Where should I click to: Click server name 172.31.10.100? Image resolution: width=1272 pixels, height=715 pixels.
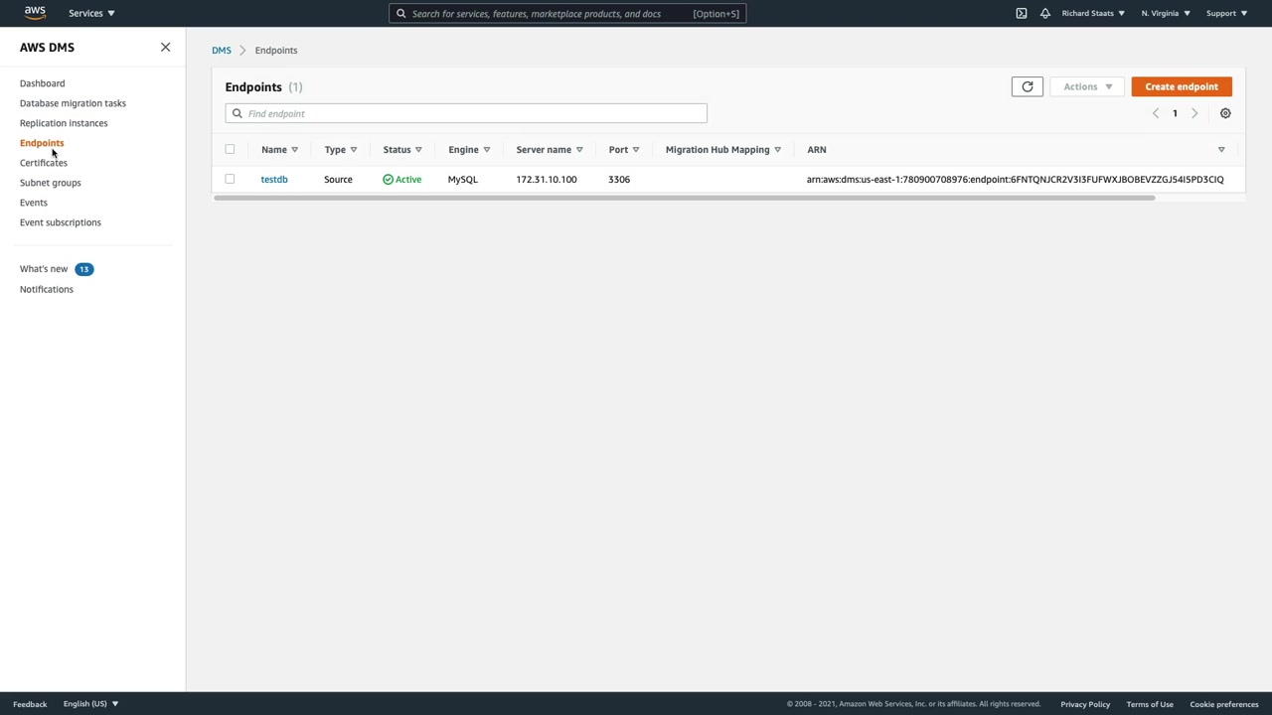point(547,179)
